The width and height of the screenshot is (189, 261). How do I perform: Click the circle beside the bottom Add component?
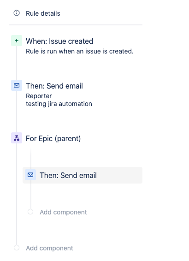tap(17, 248)
